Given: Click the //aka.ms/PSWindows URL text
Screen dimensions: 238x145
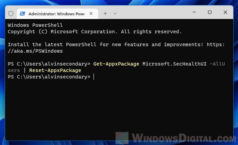Looking at the screenshot, I should coord(35,51).
